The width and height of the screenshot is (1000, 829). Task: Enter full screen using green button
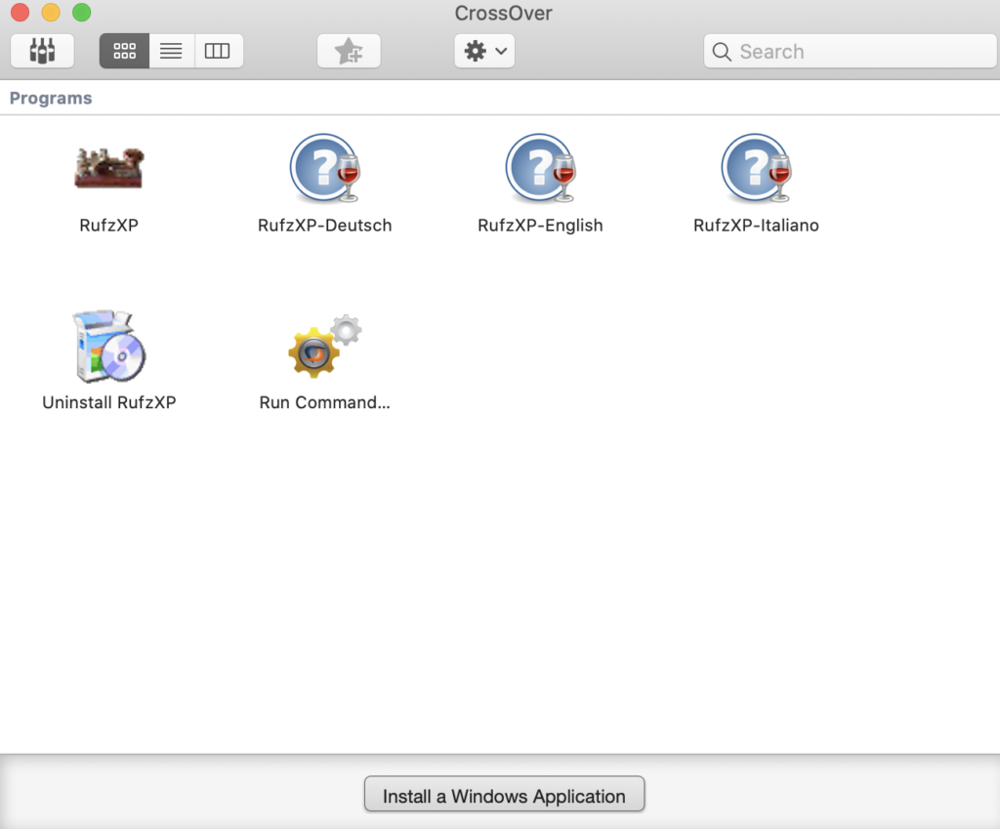tap(82, 13)
